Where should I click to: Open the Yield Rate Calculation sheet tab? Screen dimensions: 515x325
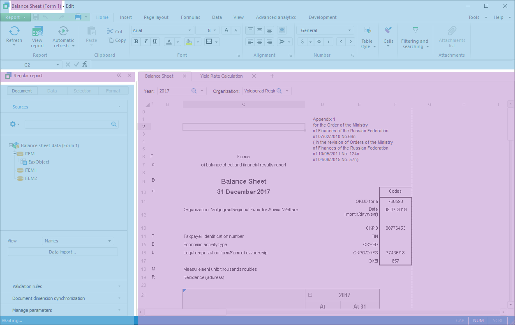tap(221, 76)
